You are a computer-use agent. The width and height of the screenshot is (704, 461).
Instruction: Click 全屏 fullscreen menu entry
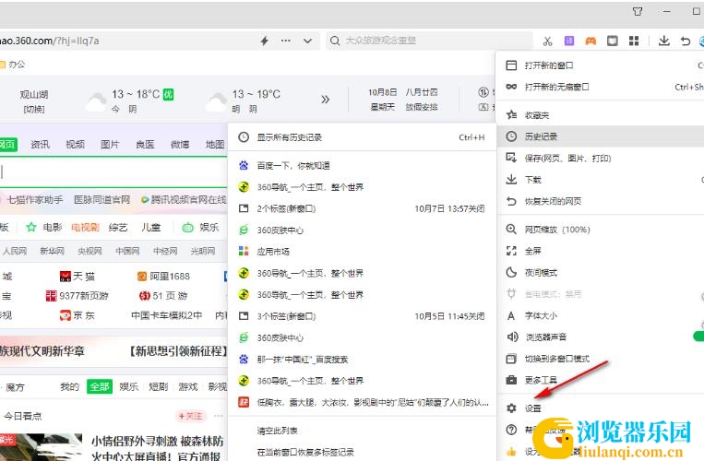pos(601,251)
